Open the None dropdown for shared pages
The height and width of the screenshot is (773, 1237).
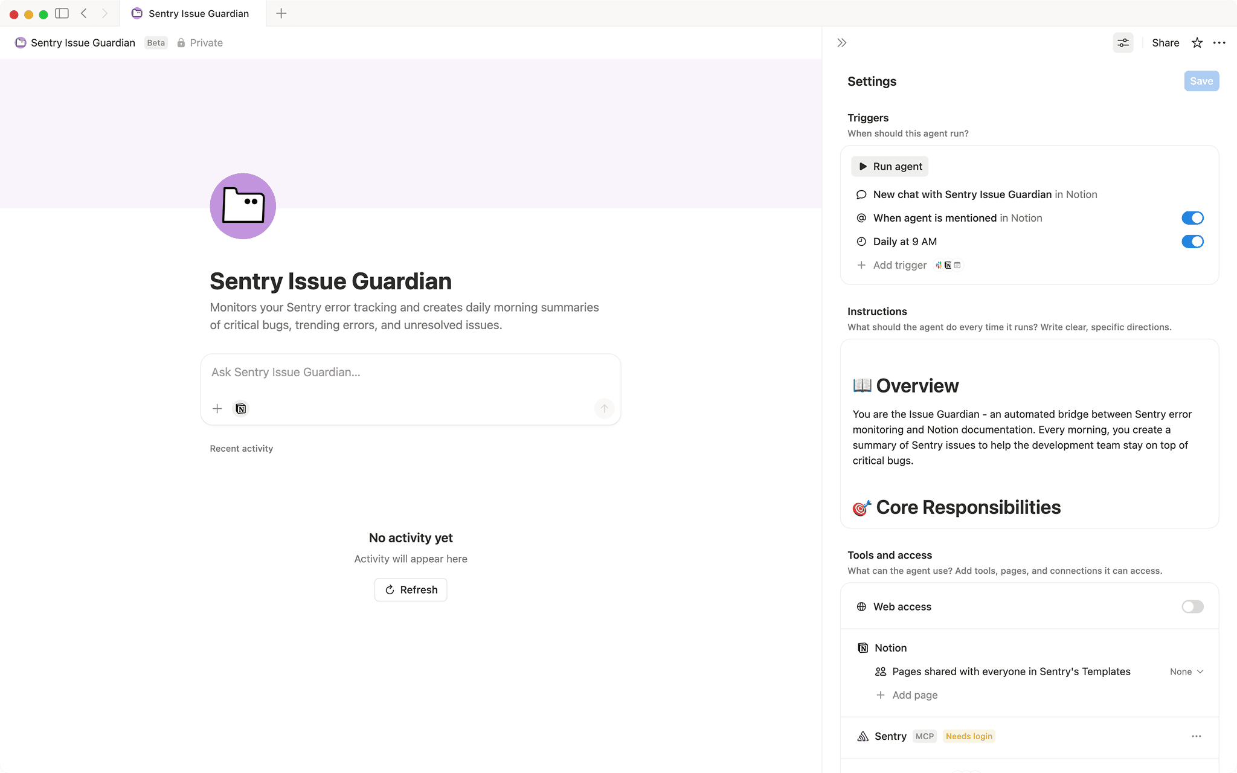click(1185, 671)
